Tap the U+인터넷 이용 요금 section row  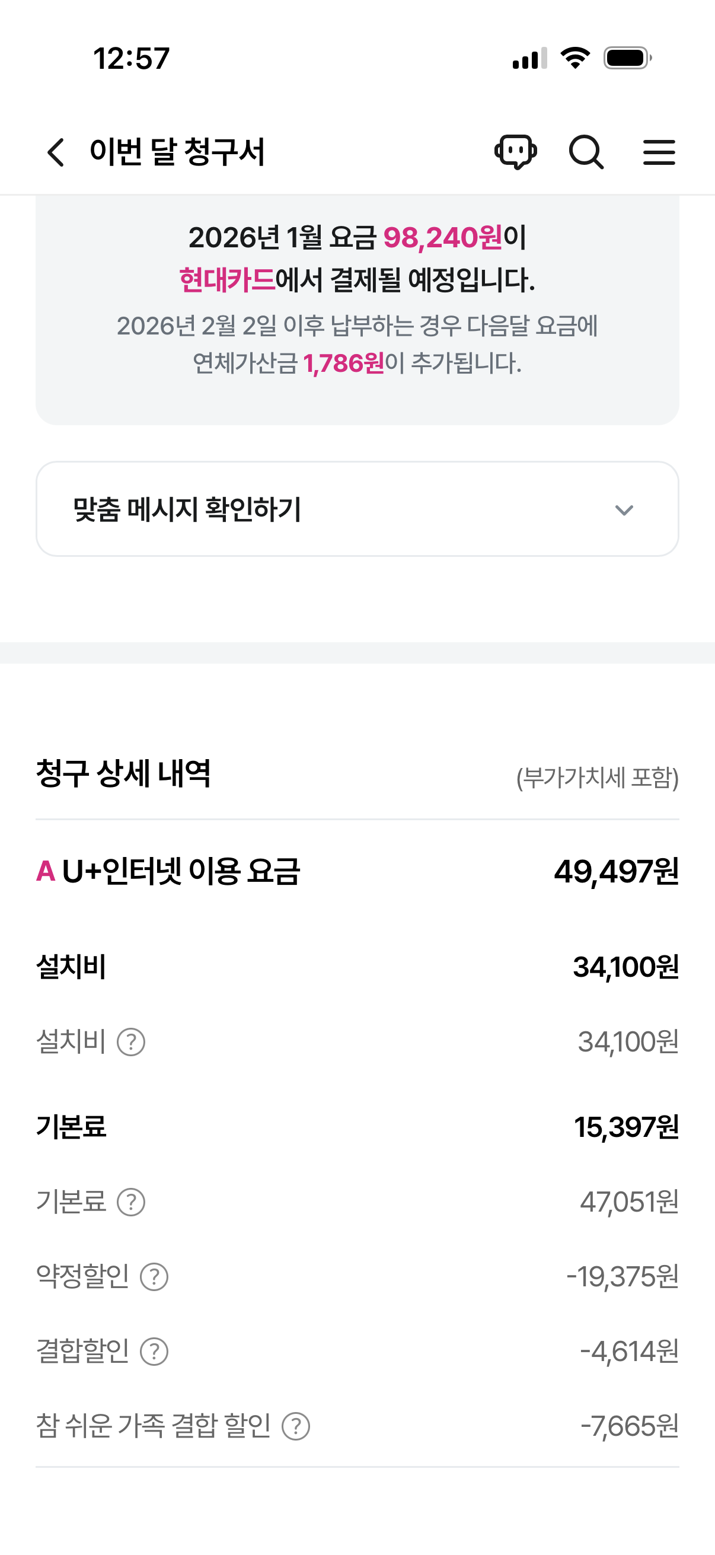coord(357,871)
